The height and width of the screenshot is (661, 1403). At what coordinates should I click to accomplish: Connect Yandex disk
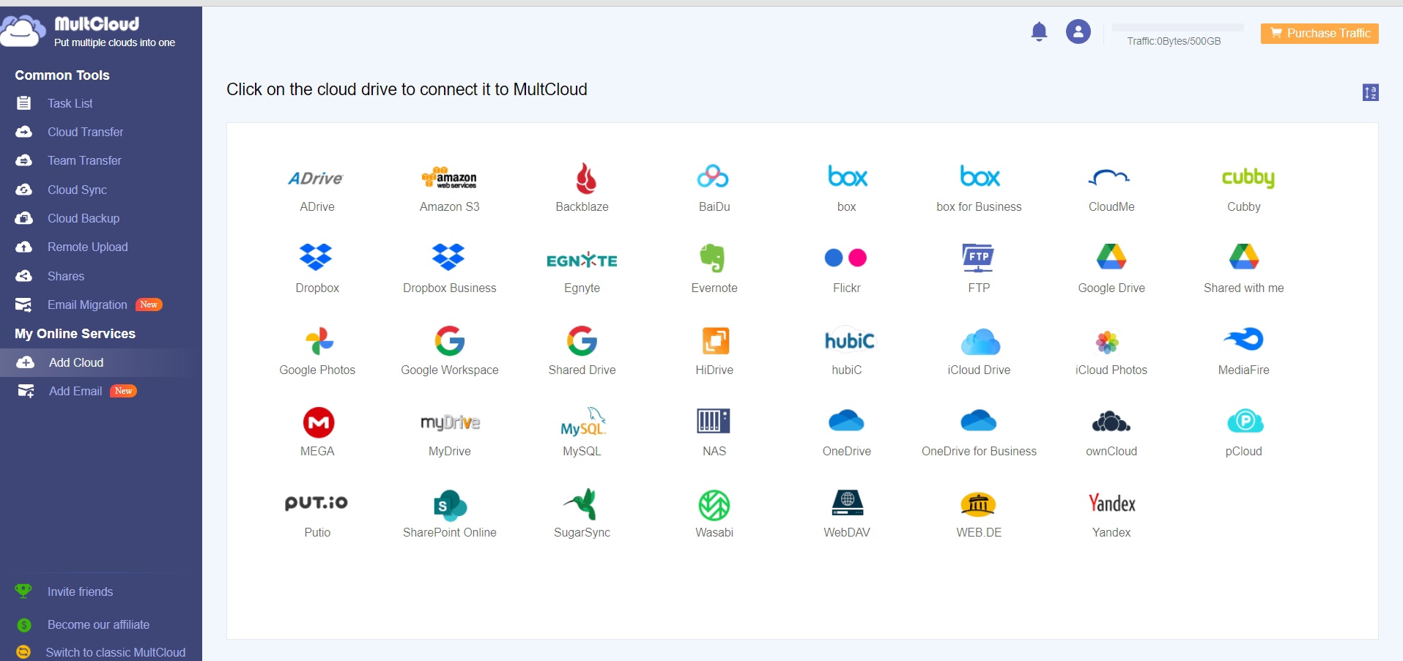[1111, 503]
